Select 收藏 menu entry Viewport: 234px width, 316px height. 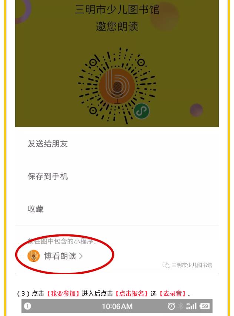click(x=117, y=209)
